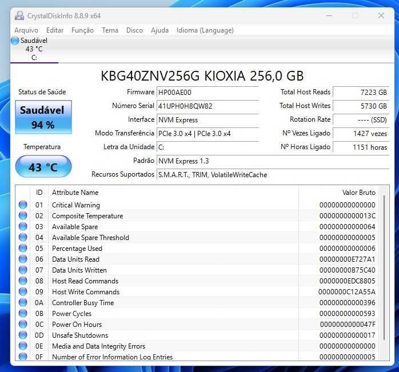The image size is (399, 372).
Task: Click the Power On Hours status orb
Action: point(23,325)
